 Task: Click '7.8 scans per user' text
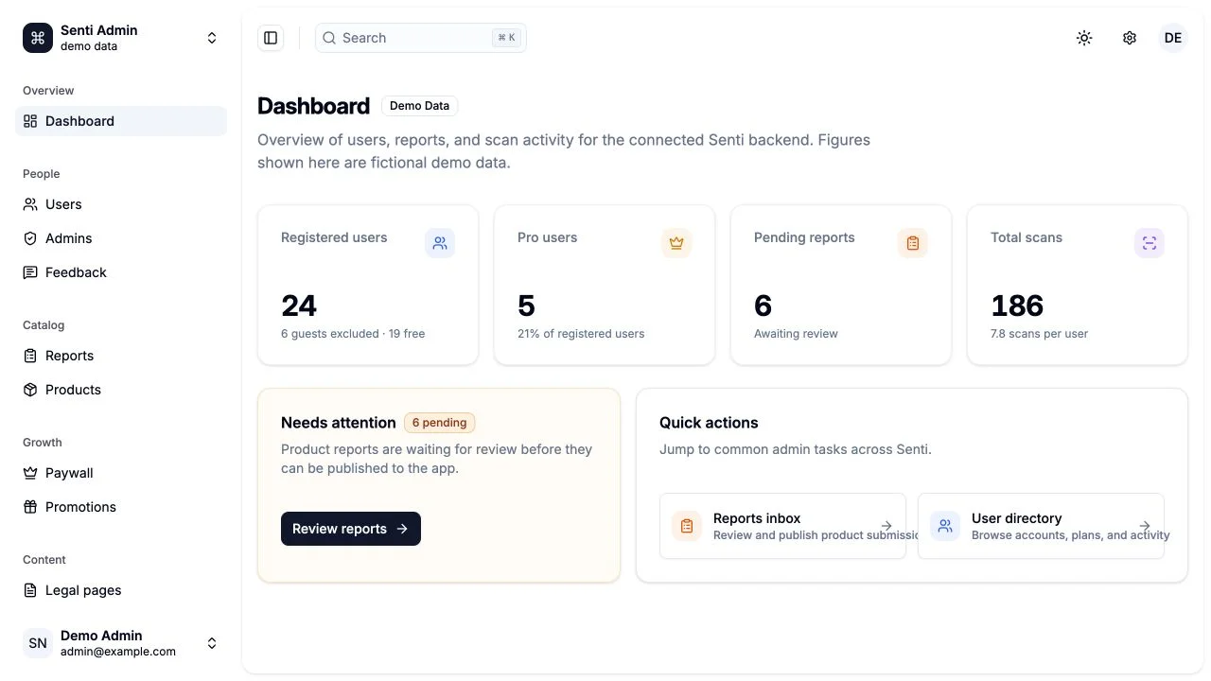(1039, 334)
